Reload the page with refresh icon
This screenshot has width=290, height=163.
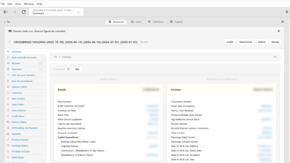24,12
